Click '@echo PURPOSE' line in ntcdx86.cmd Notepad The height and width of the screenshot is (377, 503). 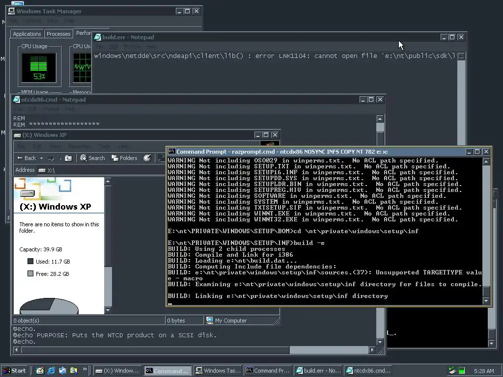click(114, 335)
